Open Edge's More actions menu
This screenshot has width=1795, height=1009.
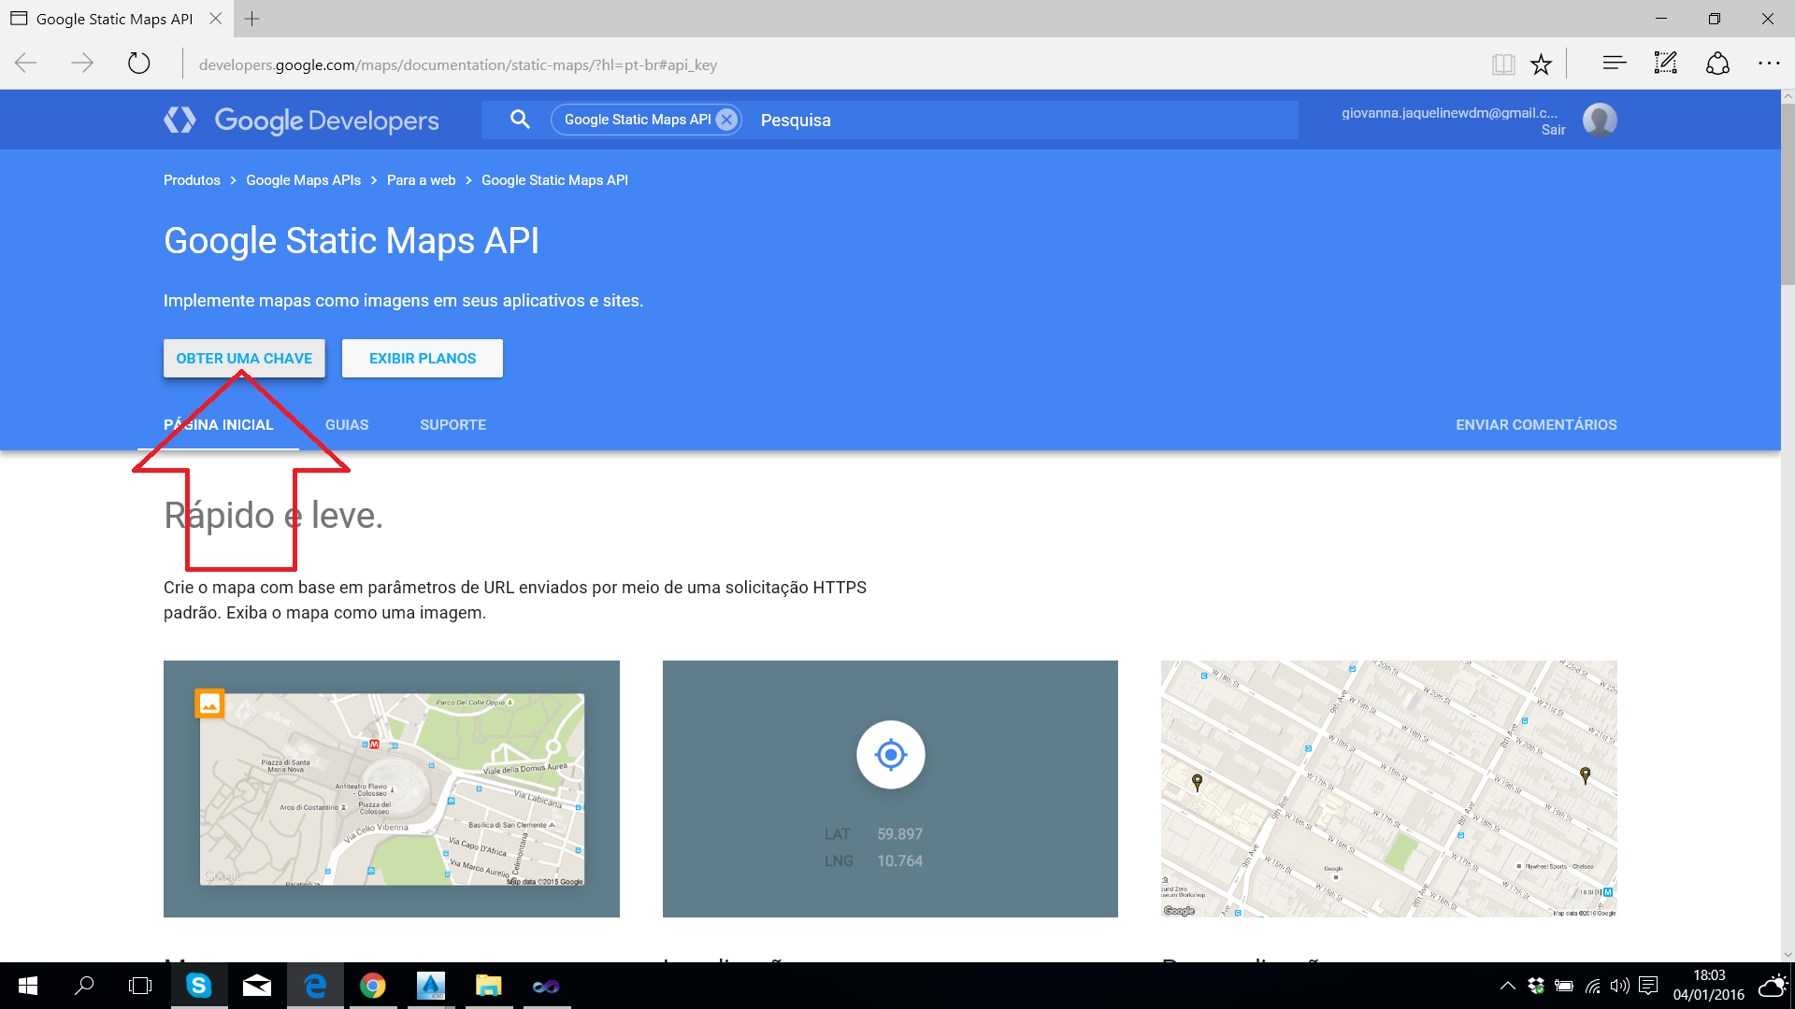point(1770,64)
